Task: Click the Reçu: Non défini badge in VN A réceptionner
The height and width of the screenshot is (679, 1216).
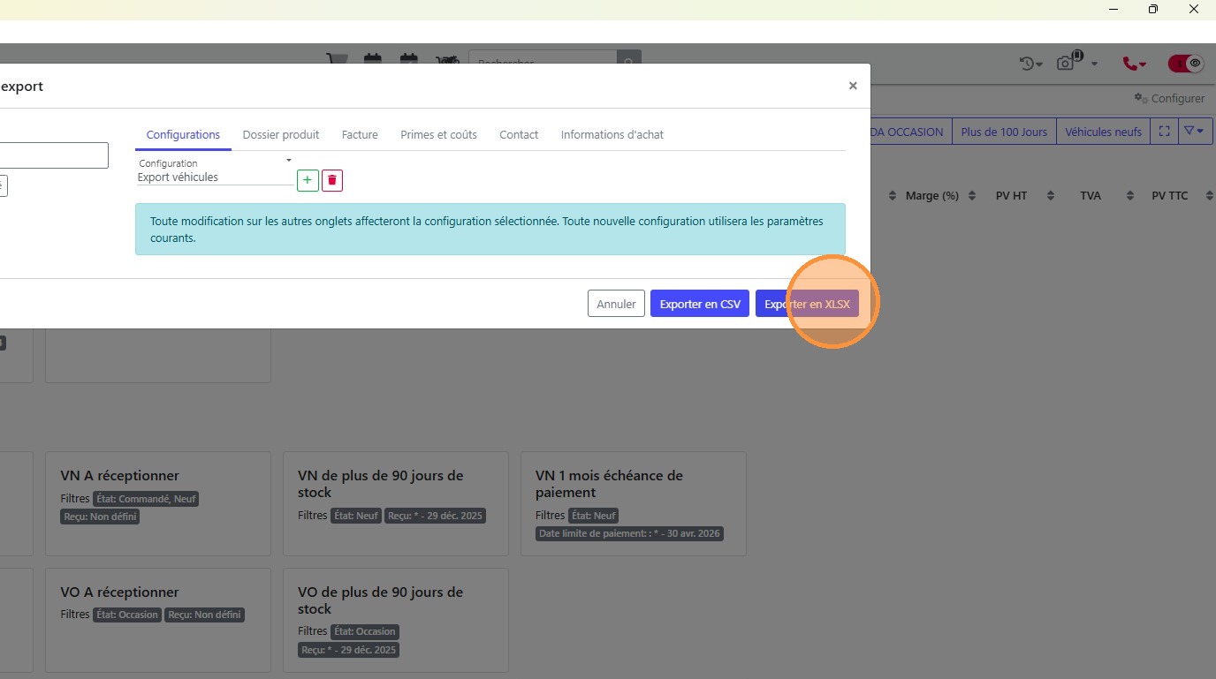Action: point(100,517)
